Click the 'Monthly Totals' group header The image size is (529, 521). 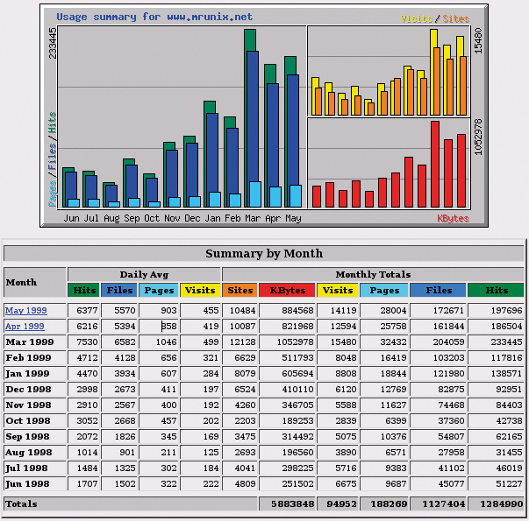(373, 274)
